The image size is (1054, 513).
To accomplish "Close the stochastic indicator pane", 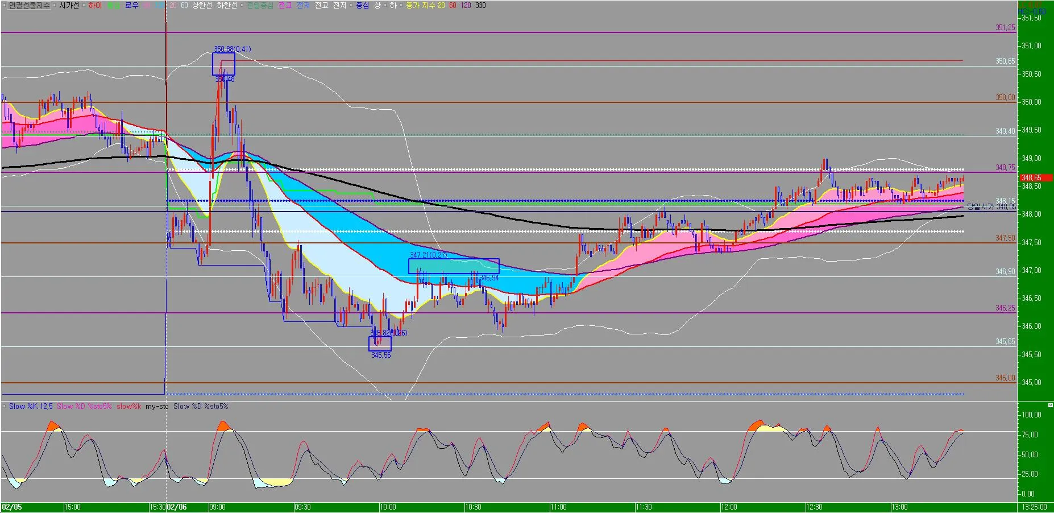I will pyautogui.click(x=1050, y=405).
